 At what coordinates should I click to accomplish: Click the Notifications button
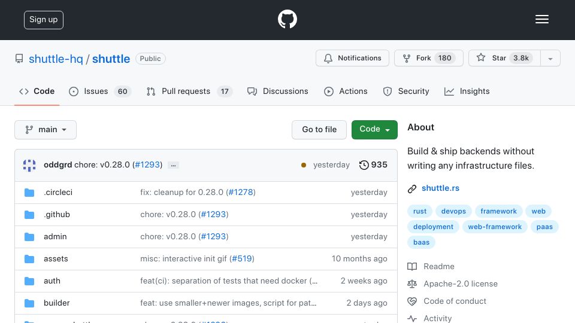coord(352,58)
